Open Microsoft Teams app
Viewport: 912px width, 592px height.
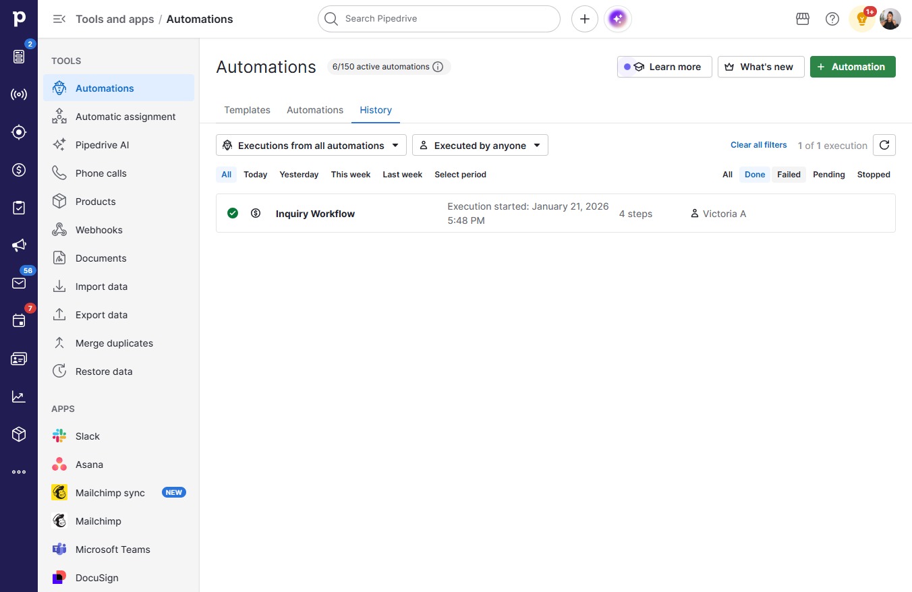point(119,550)
